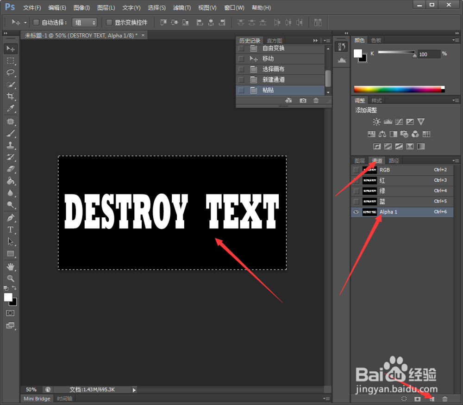Select the Pen tool

(x=11, y=218)
